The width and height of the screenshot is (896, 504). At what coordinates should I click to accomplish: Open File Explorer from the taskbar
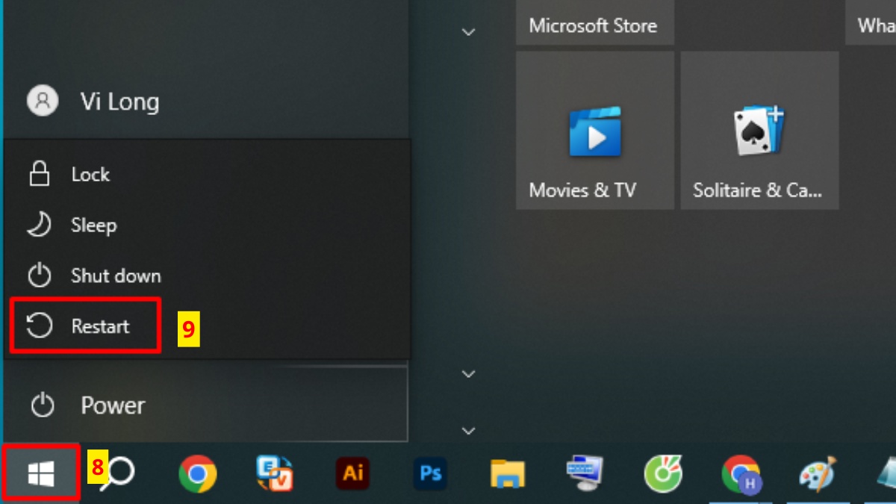click(x=508, y=473)
